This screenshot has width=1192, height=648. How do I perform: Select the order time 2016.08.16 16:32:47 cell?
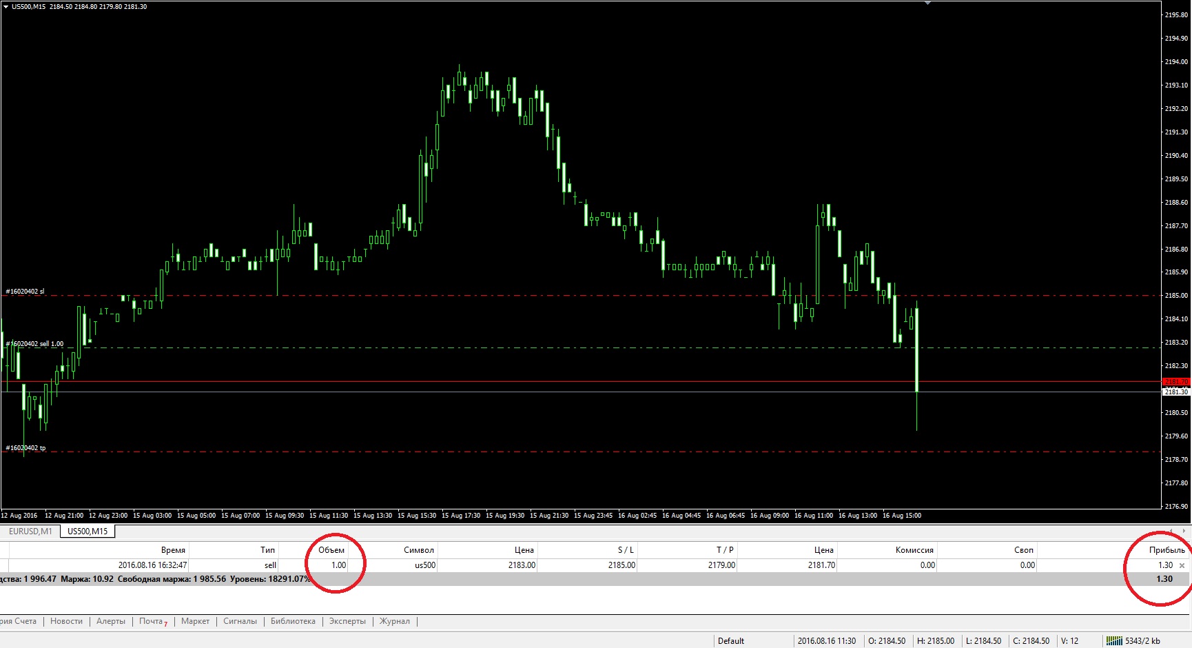152,565
